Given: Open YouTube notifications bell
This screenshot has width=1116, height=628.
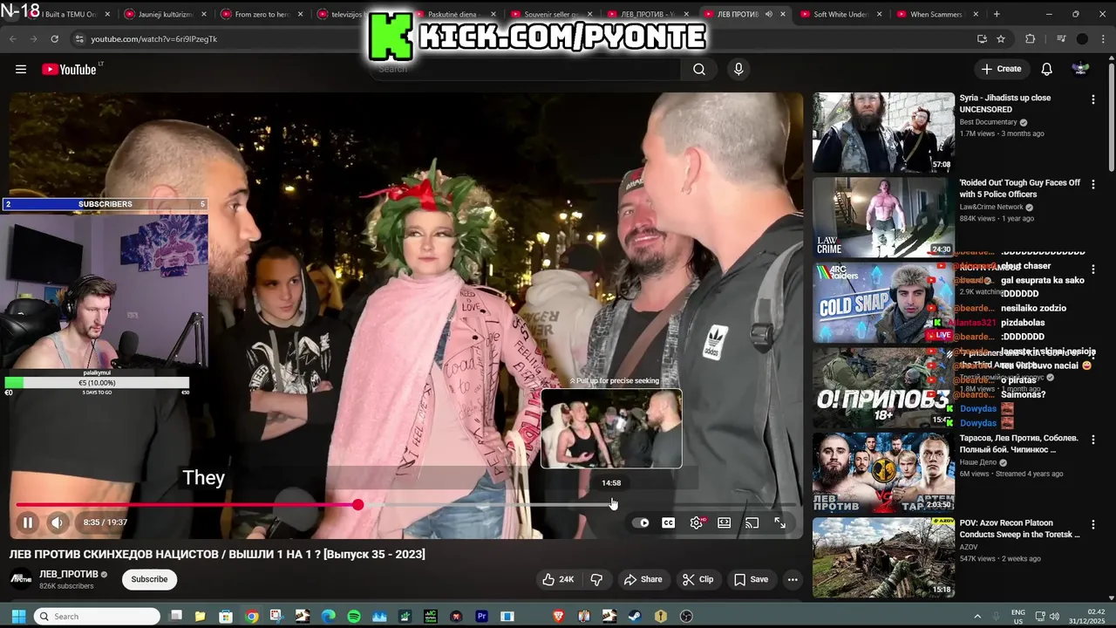Looking at the screenshot, I should tap(1046, 69).
